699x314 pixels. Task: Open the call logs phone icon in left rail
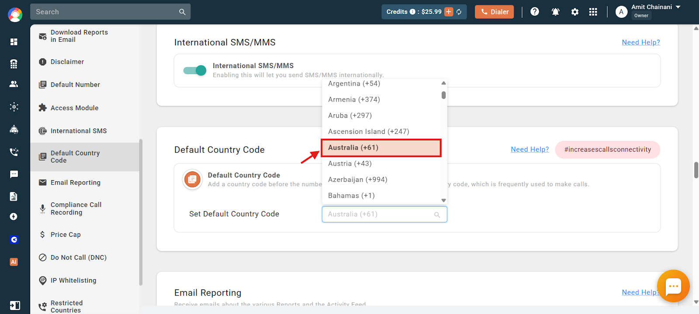click(14, 152)
